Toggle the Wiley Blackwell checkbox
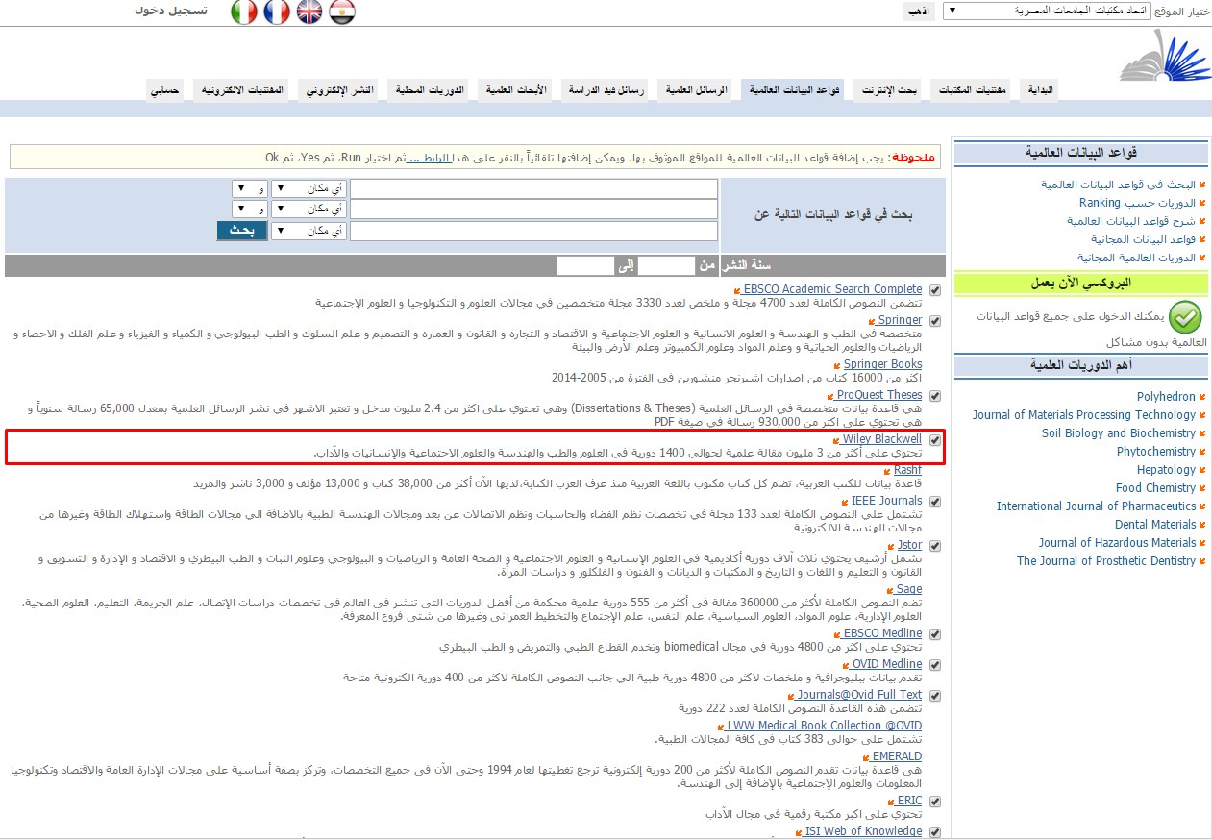This screenshot has height=840, width=1212. point(935,440)
